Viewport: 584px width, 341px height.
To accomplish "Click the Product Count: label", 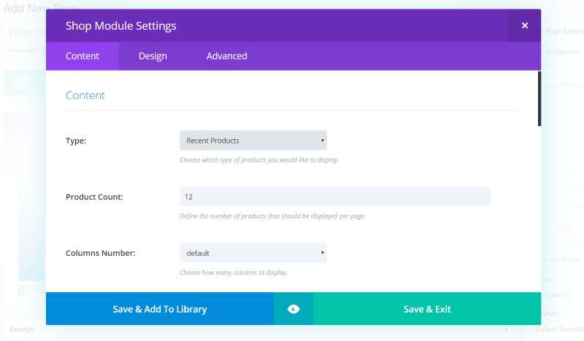I will (95, 197).
